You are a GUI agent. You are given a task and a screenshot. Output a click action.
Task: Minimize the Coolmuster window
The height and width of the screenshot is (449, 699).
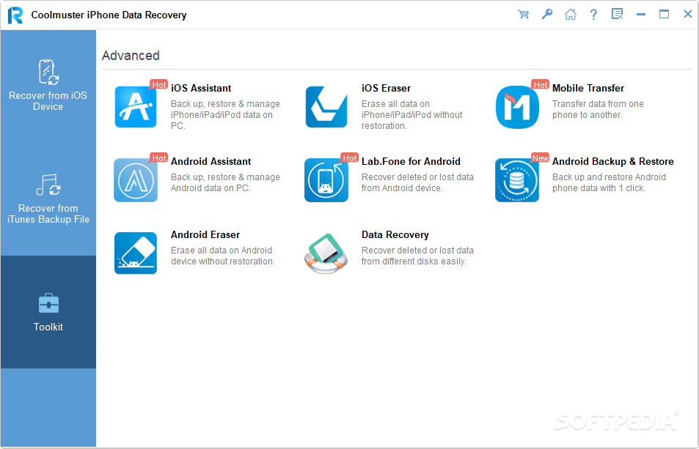click(640, 14)
